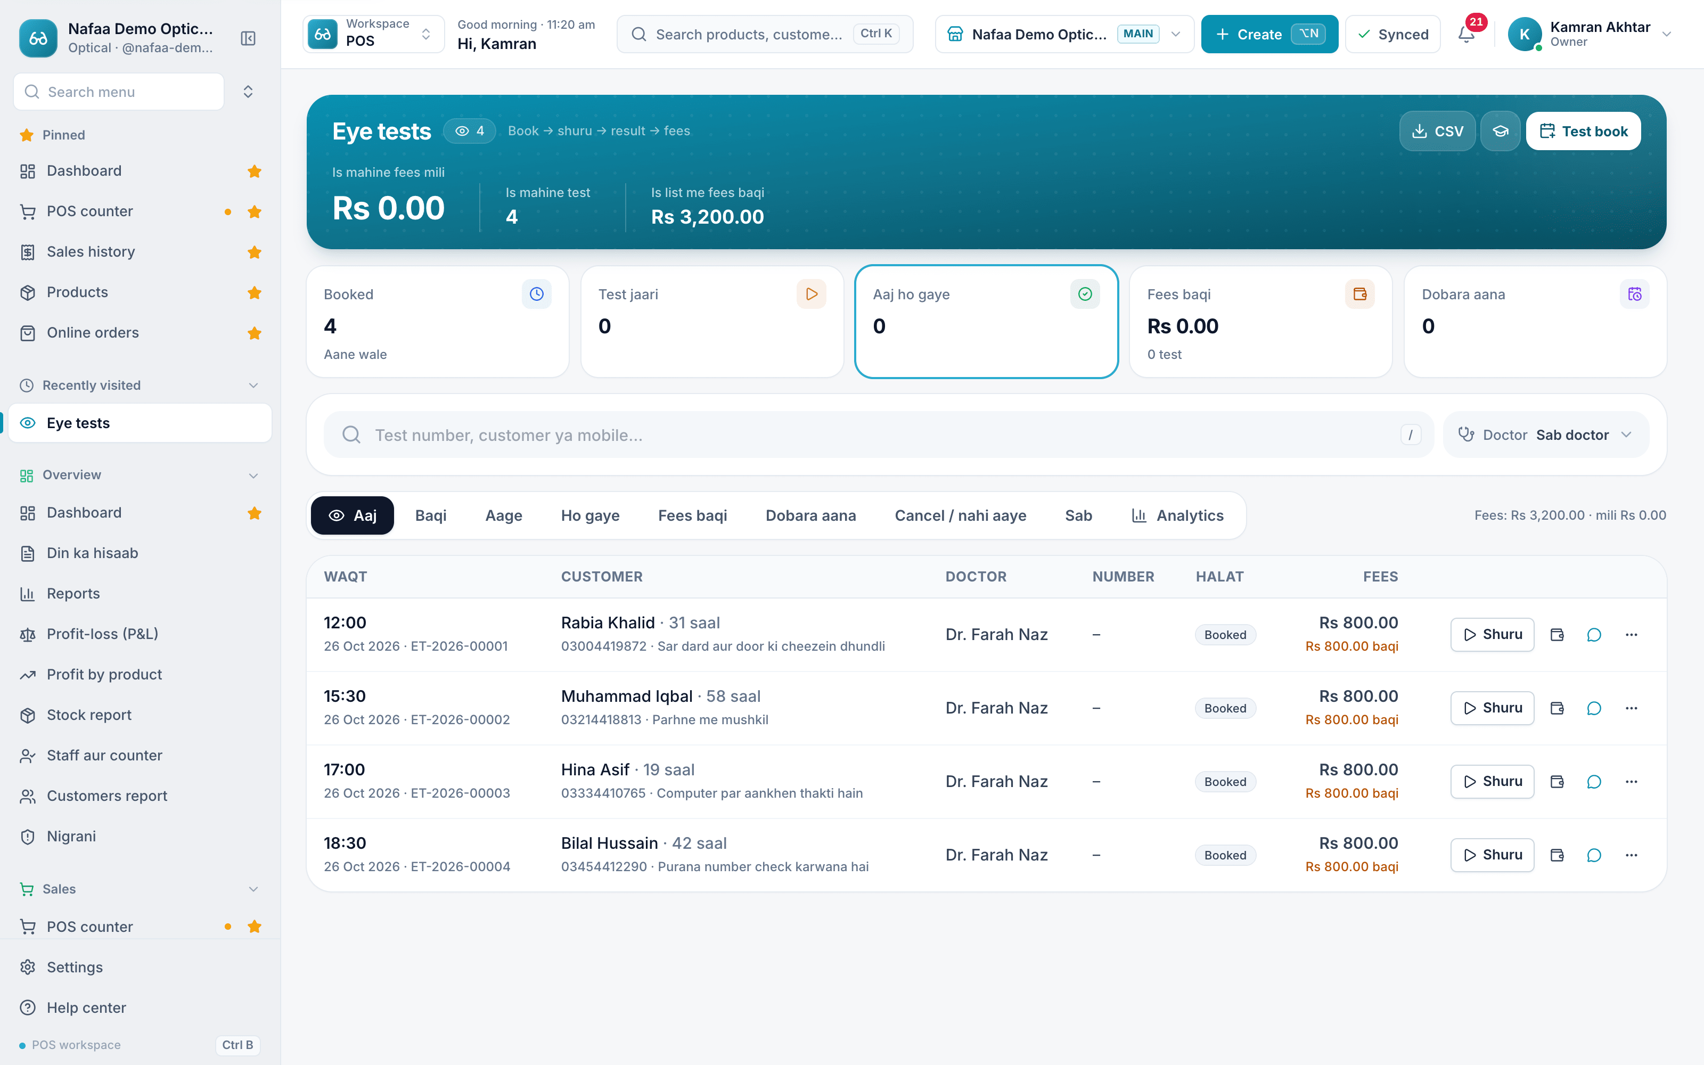
Task: Open more options for Bilal Hussain row
Action: coord(1632,855)
